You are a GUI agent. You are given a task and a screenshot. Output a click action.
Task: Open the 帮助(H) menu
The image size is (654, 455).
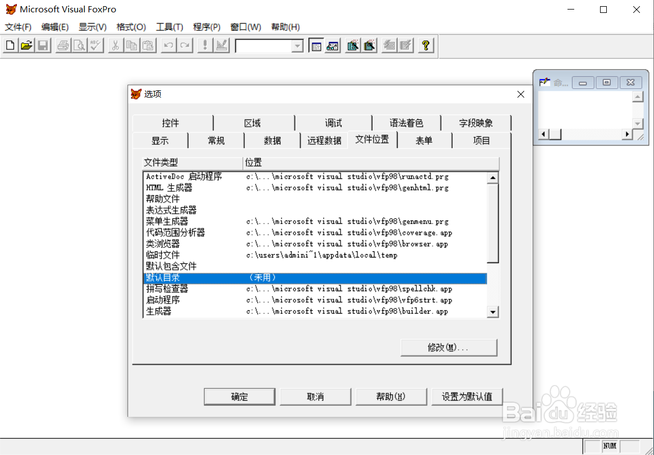(285, 27)
